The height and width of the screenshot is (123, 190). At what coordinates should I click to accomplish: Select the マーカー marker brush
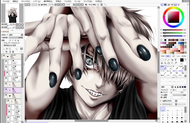tap(163, 72)
